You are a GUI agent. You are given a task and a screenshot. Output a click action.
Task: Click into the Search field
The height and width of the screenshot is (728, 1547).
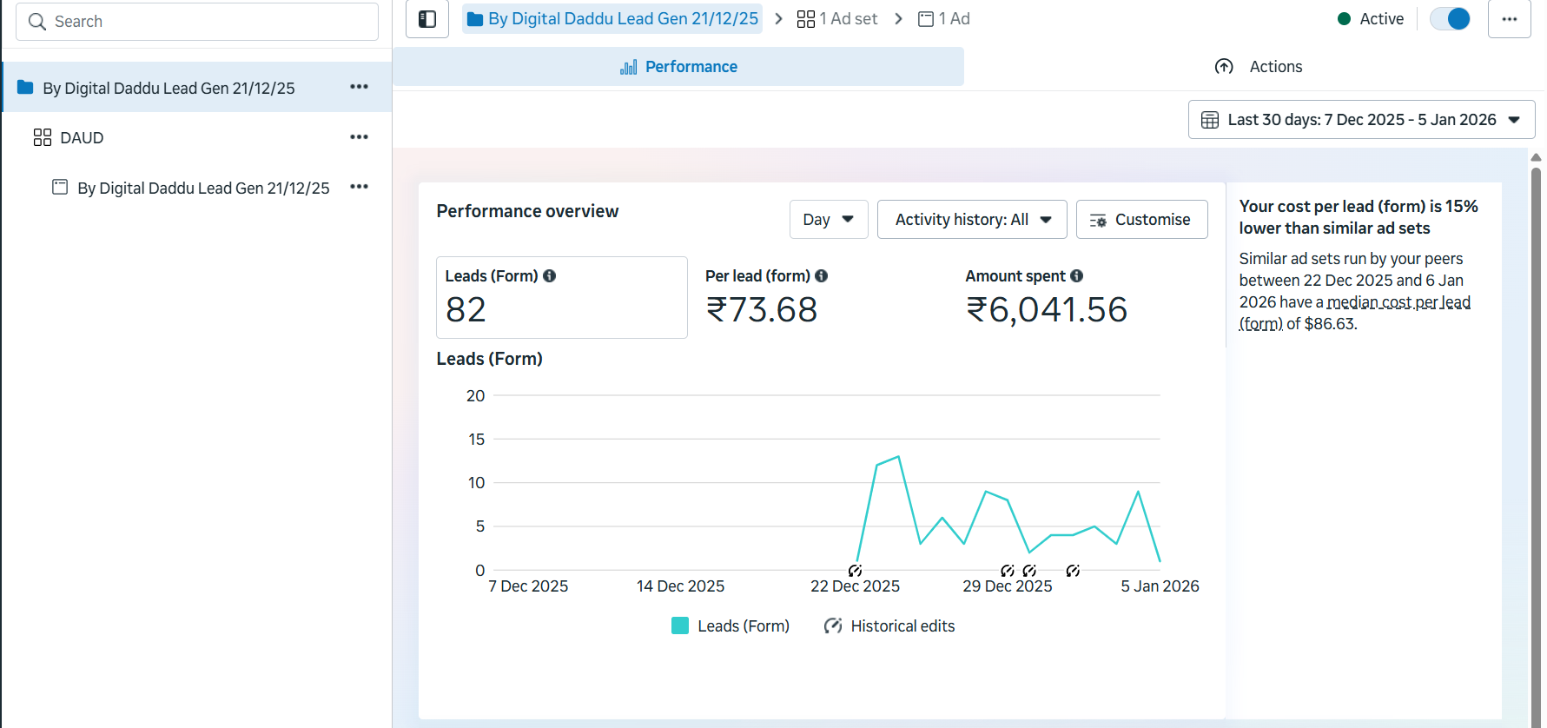[197, 22]
